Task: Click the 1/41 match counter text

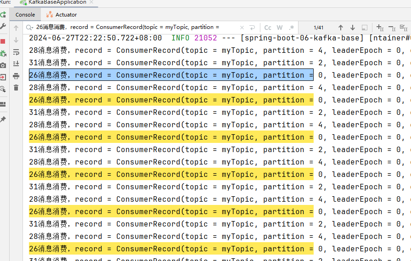Action: (x=319, y=28)
